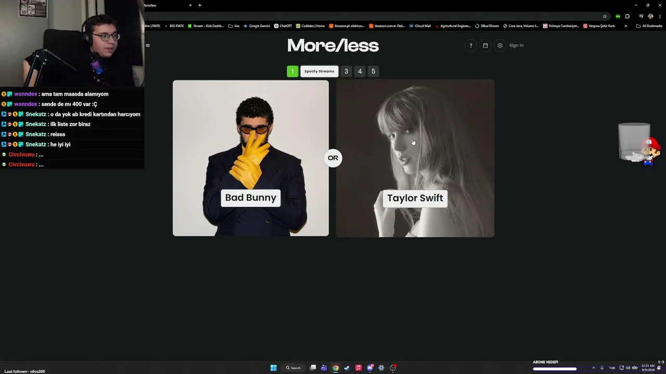The height and width of the screenshot is (374, 666).
Task: Open the 3Blue1Brown bookmark
Action: click(x=487, y=26)
